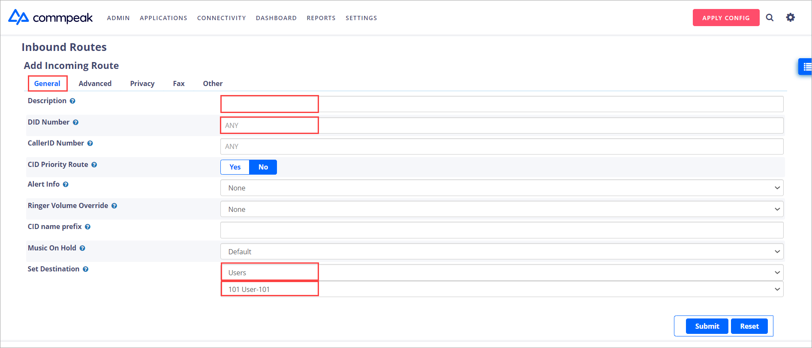
Task: Focus the Description input field
Action: (x=502, y=104)
